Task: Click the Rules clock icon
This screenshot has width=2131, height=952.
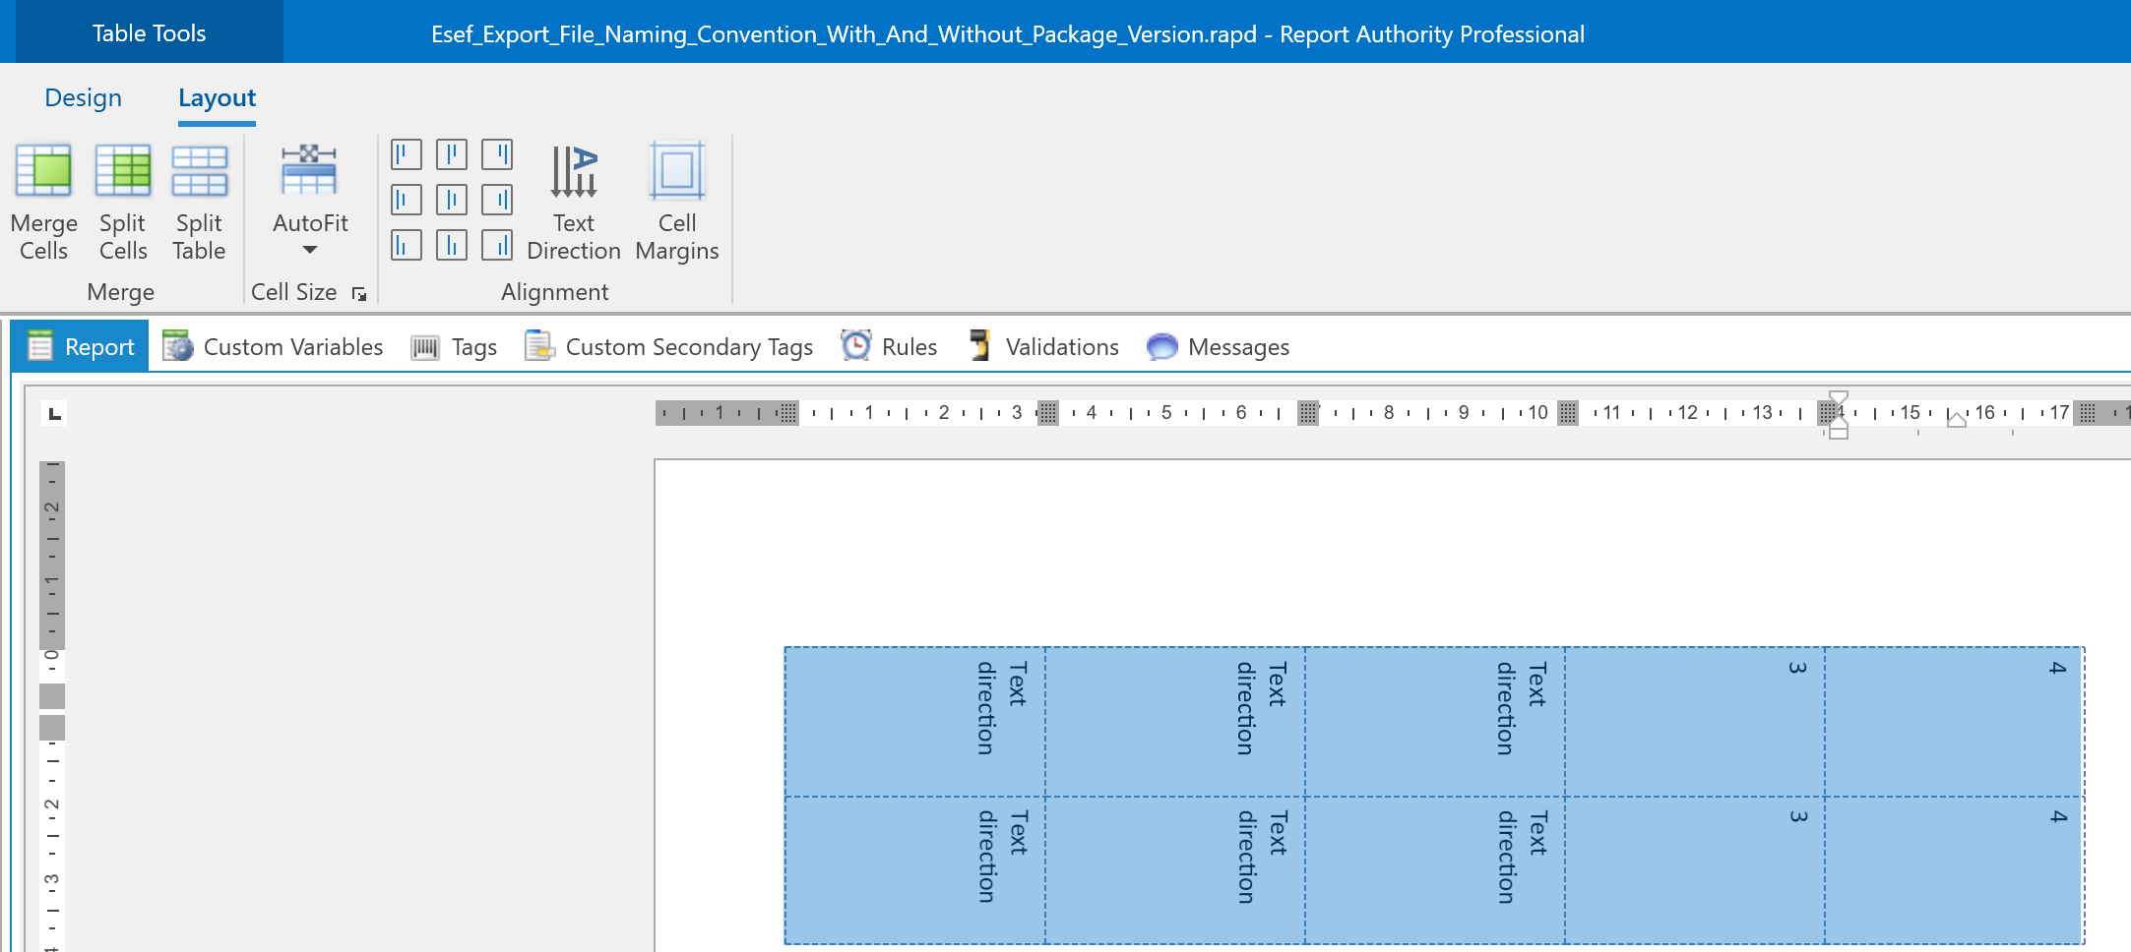Action: coord(855,346)
